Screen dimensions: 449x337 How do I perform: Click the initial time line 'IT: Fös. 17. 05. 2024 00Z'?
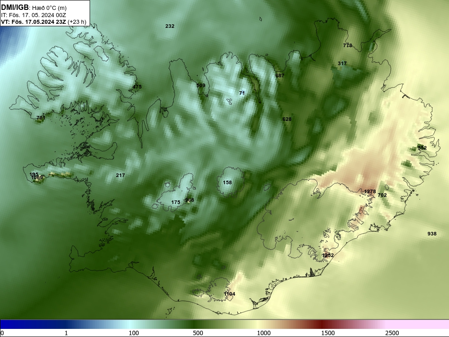click(33, 15)
